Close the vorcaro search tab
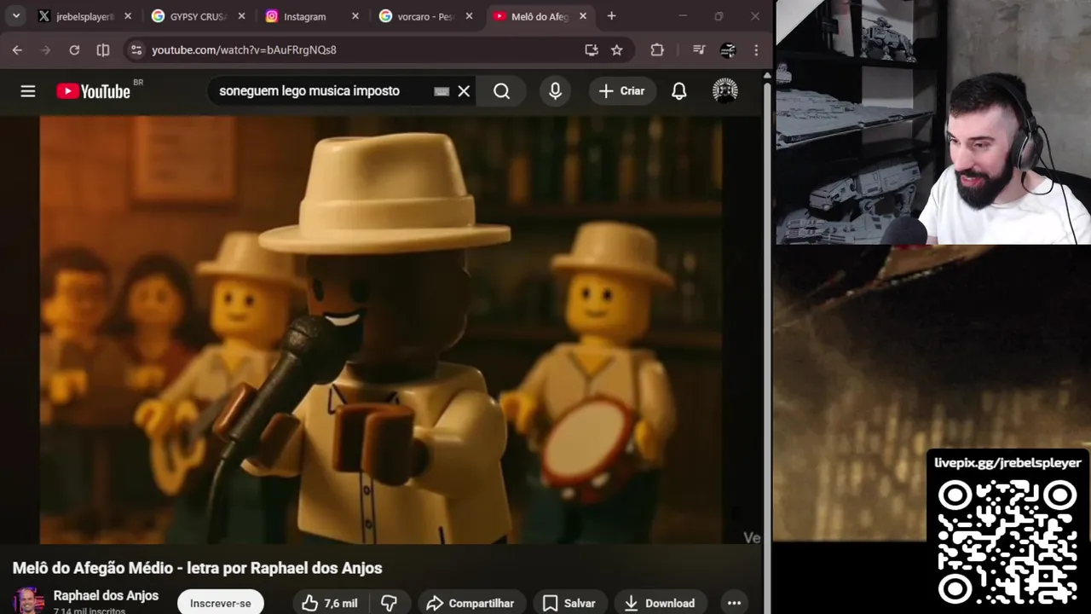Image resolution: width=1091 pixels, height=614 pixels. pos(469,16)
